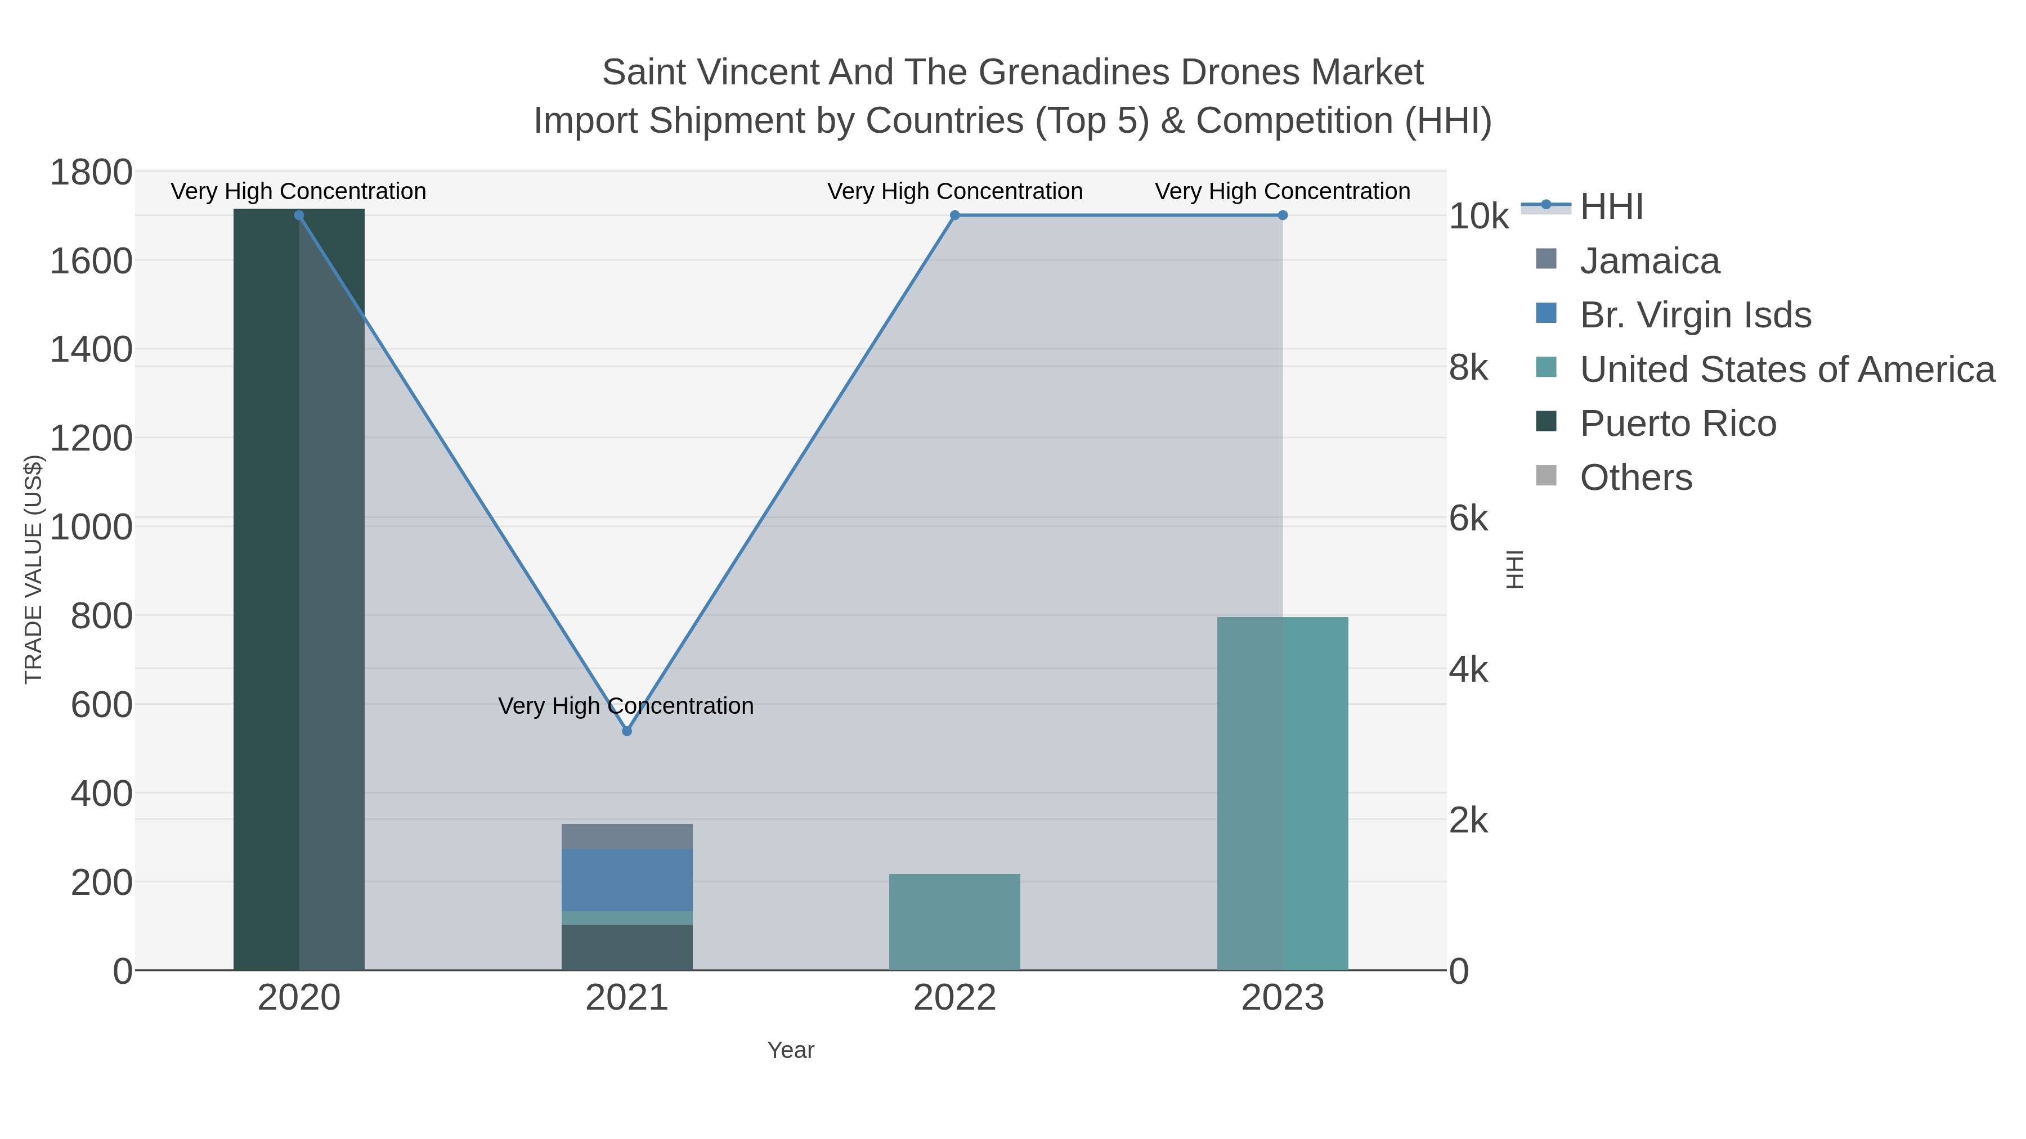Screen dimensions: 2026x1139
Task: Click the 2022 Very High Concentration annotation
Action: (955, 191)
